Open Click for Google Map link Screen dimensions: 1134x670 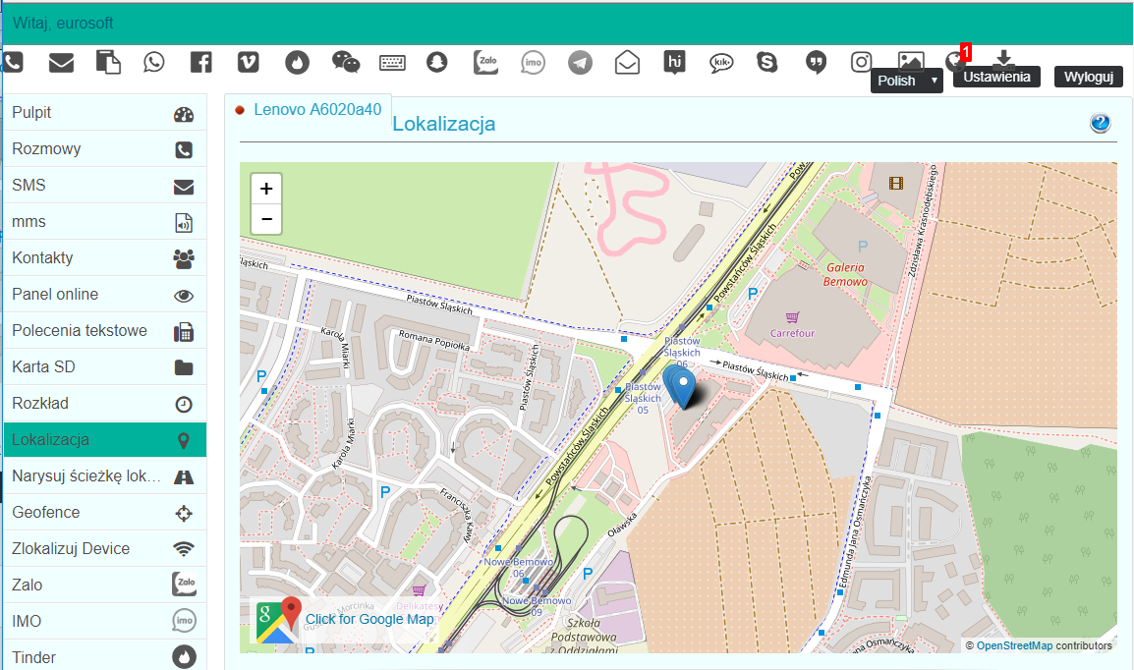(369, 619)
